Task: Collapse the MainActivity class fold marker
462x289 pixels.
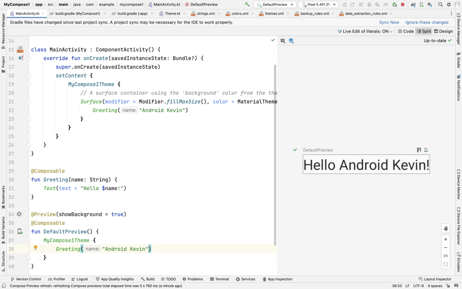Action: pos(29,50)
